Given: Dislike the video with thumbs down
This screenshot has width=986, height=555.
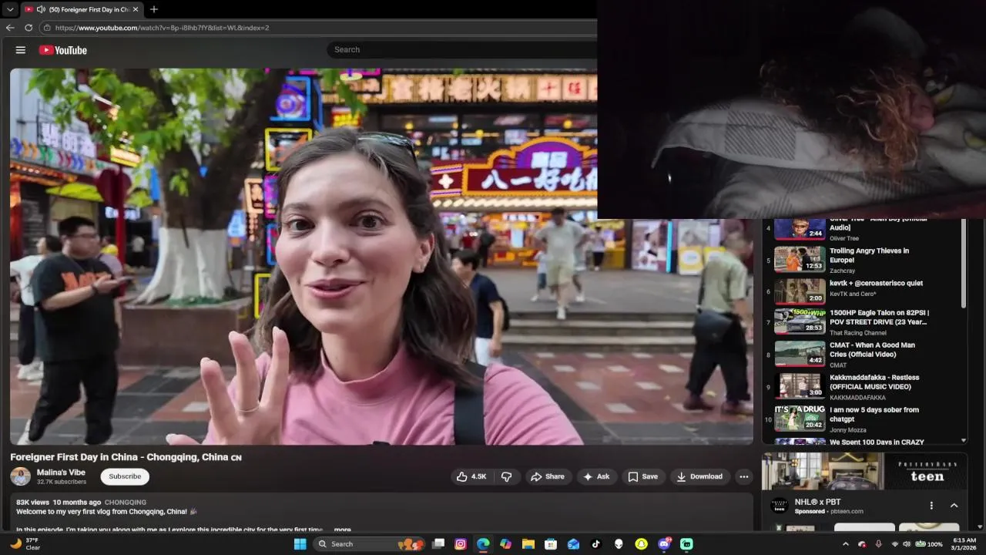Looking at the screenshot, I should point(507,476).
